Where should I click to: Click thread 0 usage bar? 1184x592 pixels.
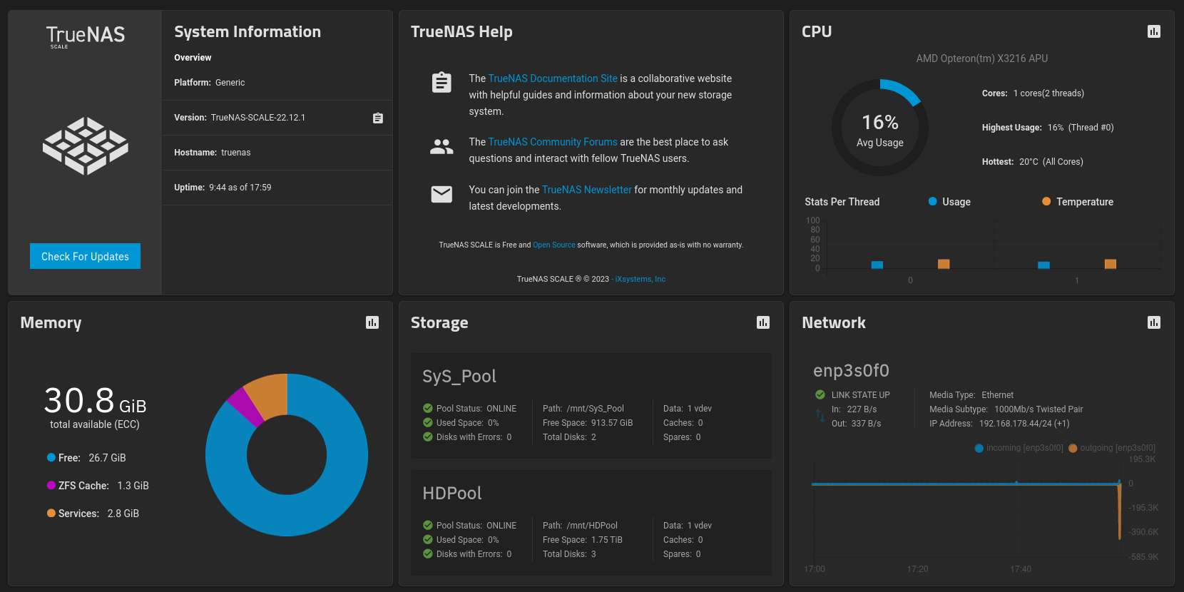click(877, 265)
